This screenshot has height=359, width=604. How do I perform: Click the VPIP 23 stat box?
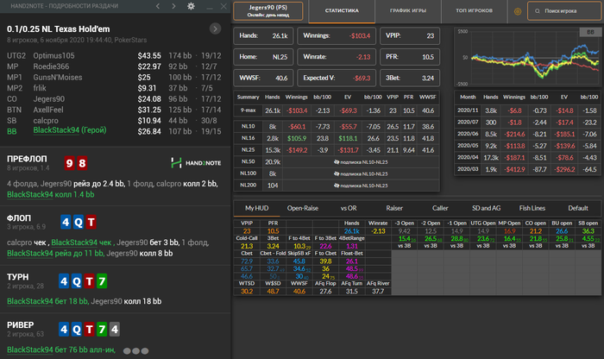(x=410, y=36)
